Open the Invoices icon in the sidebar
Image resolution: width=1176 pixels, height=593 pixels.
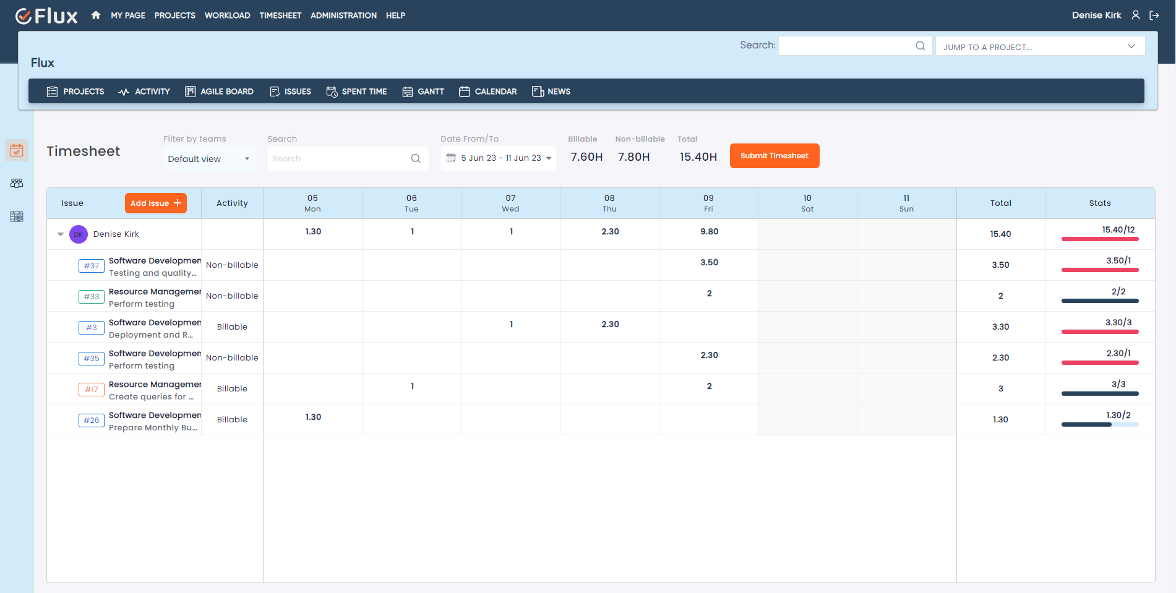pyautogui.click(x=17, y=216)
